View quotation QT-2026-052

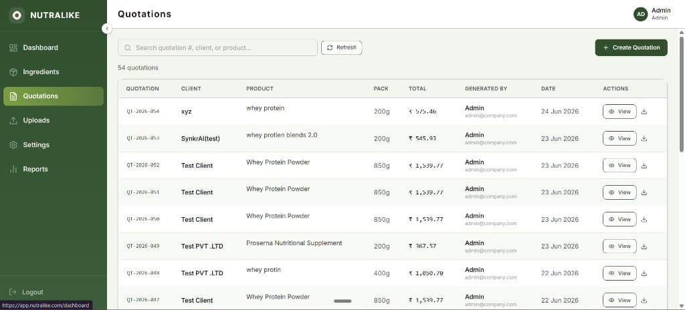click(x=619, y=166)
